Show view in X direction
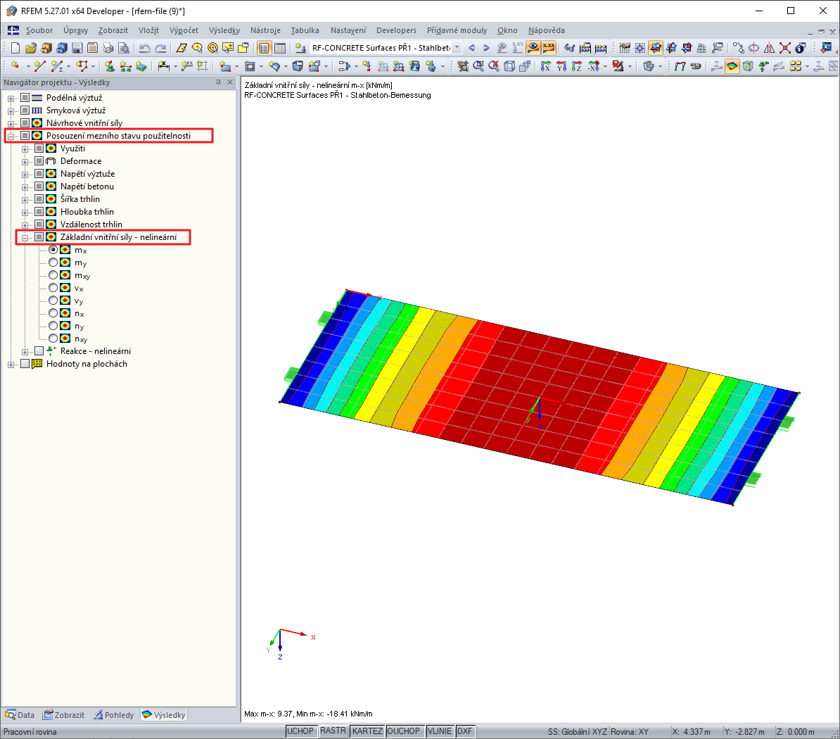The image size is (840, 739). tap(545, 66)
